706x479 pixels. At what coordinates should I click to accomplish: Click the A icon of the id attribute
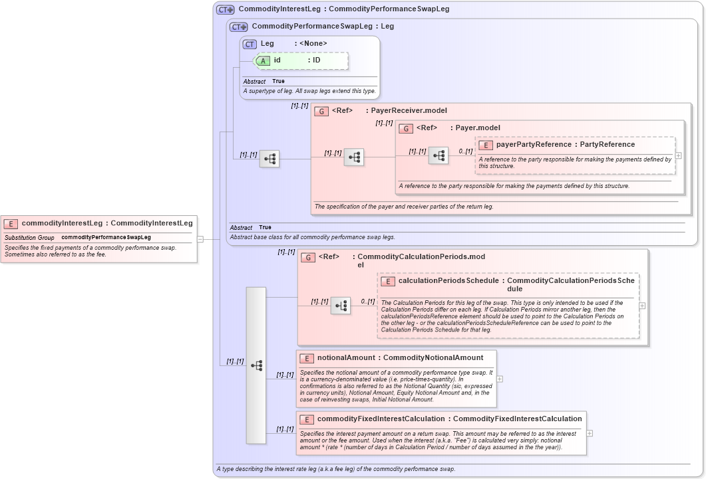click(263, 60)
